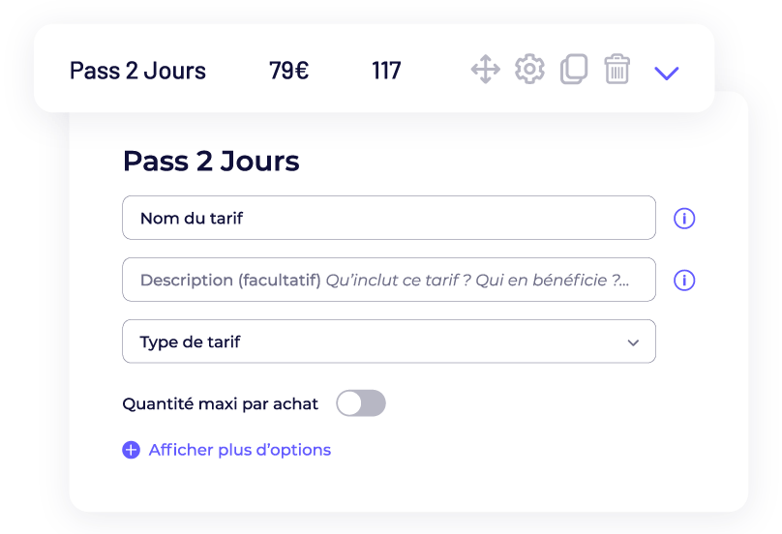Click the plus circle icon before Afficher plus d'options
782x534 pixels.
(x=132, y=450)
